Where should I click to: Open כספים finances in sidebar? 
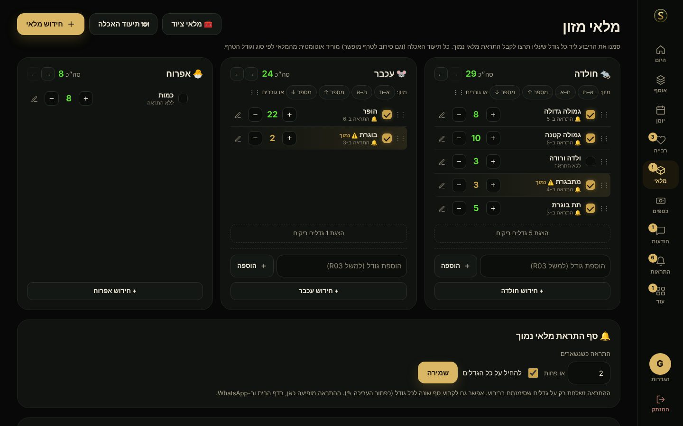coord(660,205)
